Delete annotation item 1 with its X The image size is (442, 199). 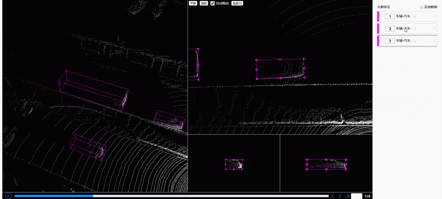click(x=434, y=16)
